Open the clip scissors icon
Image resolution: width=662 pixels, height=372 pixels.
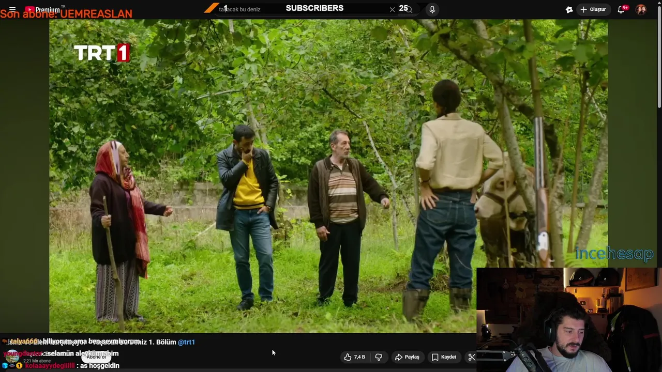point(471,357)
